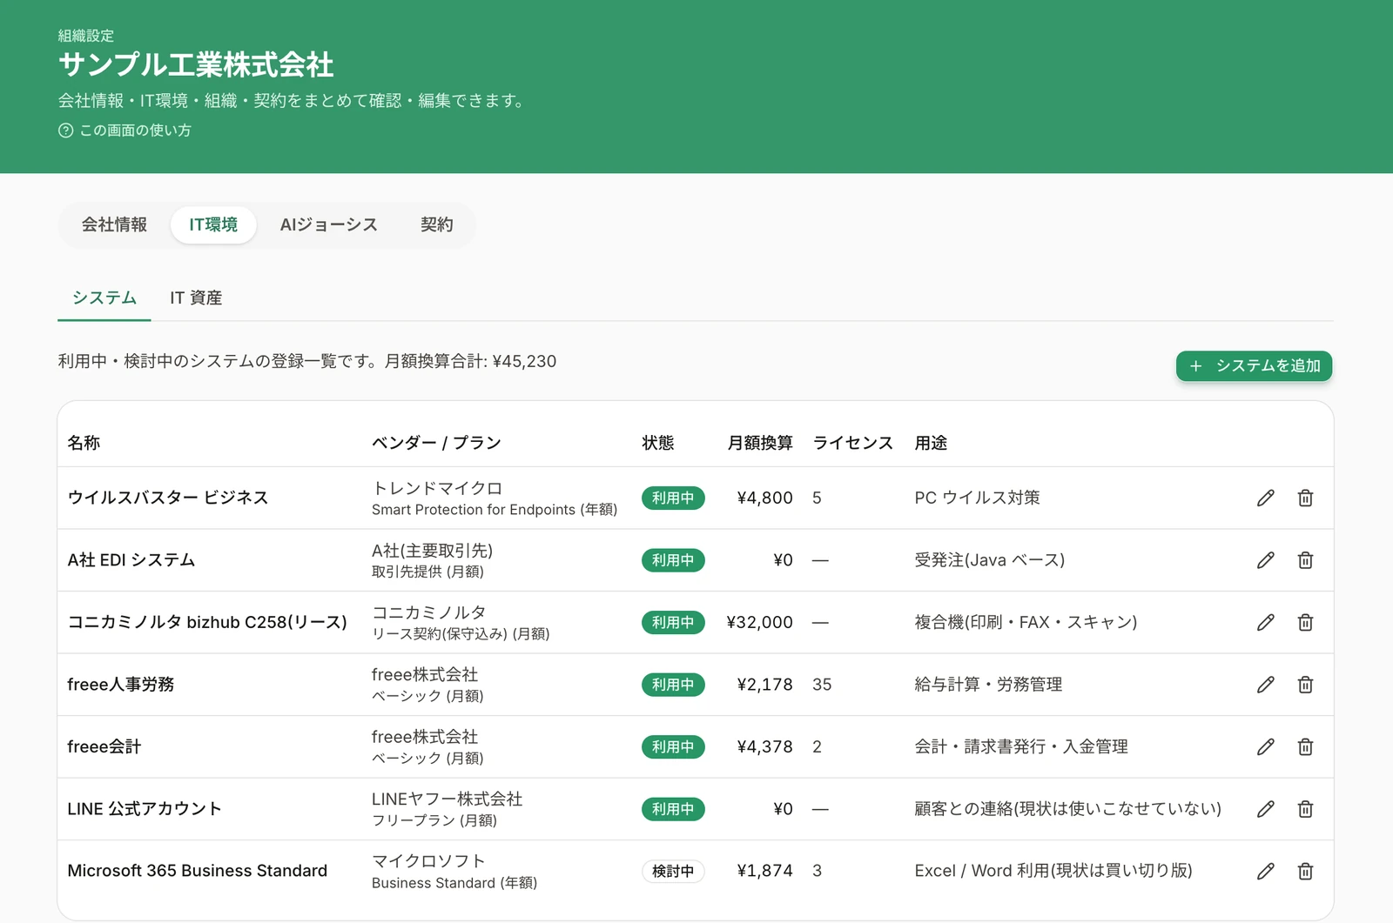Switch to the AIジョーシス tab

[x=328, y=224]
